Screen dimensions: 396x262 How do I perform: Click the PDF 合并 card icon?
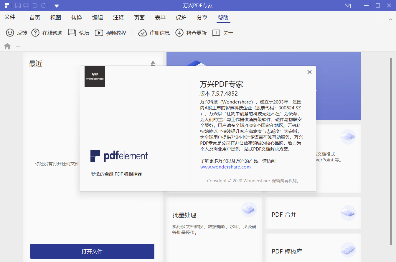(x=348, y=213)
